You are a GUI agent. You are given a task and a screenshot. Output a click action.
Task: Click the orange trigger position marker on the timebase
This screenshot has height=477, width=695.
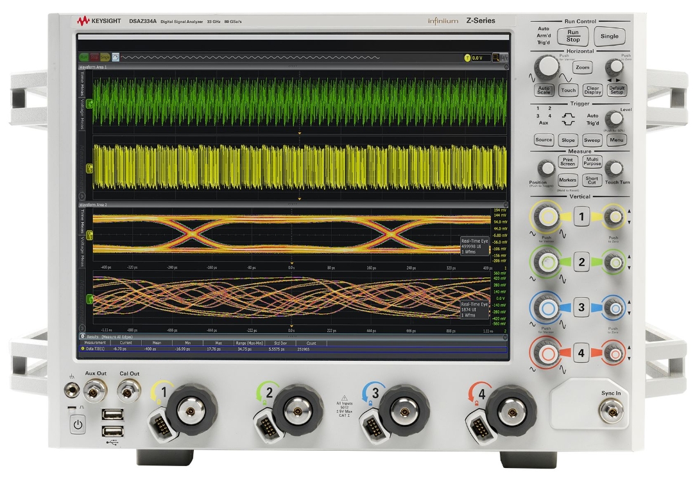tap(299, 198)
